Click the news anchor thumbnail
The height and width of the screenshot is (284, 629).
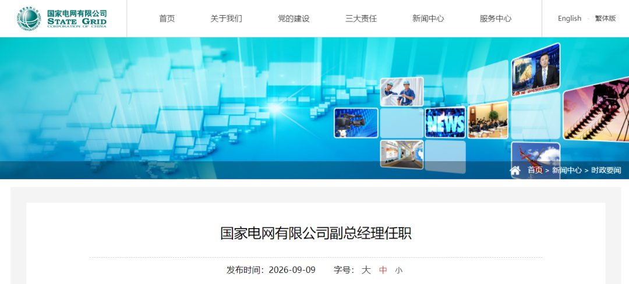tap(536, 70)
